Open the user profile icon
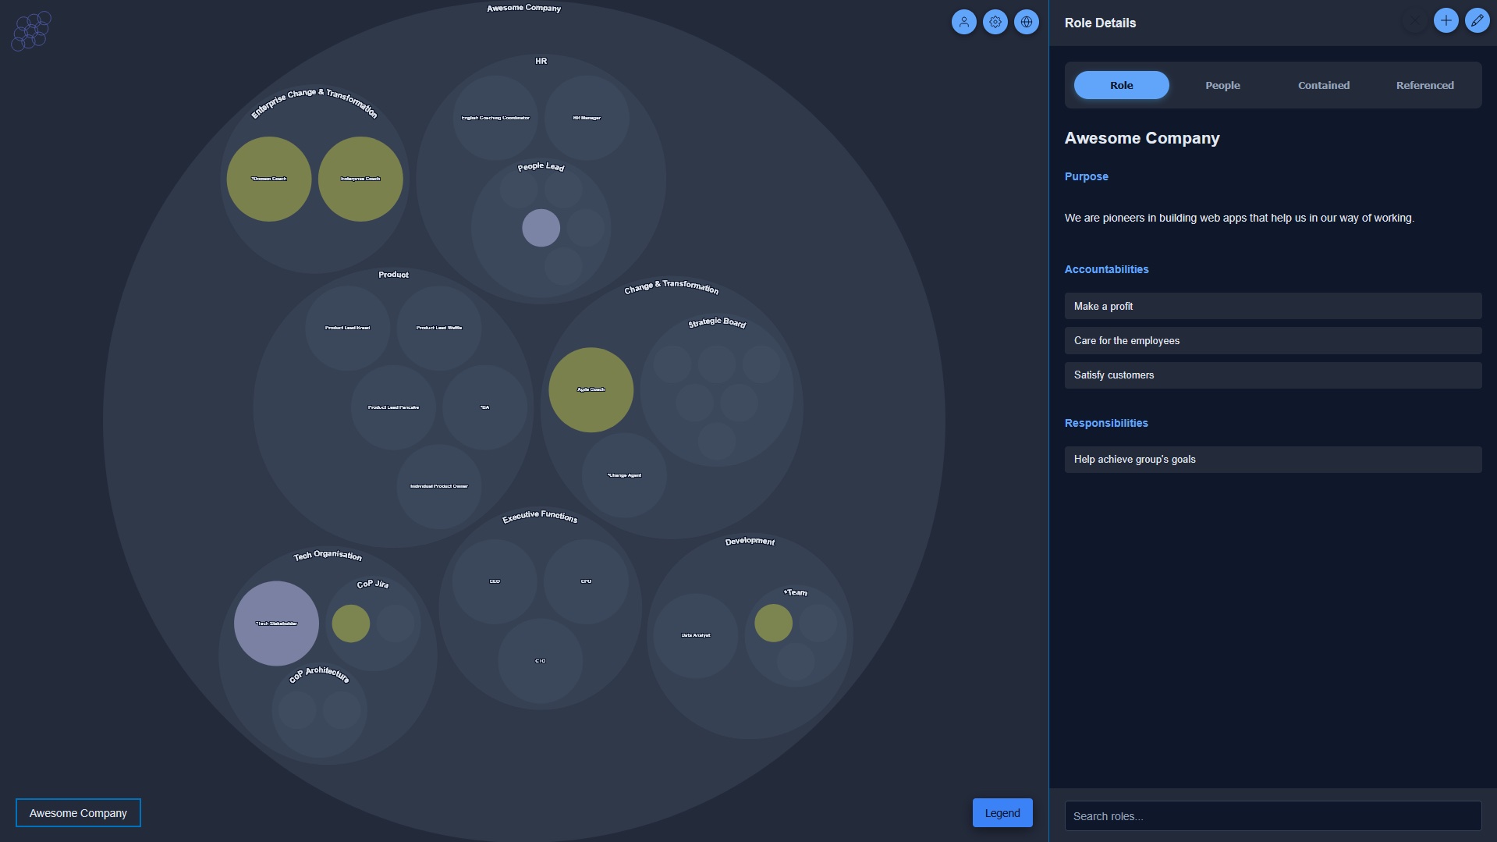 pyautogui.click(x=964, y=22)
